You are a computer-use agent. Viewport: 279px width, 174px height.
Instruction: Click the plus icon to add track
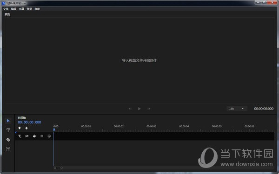pyautogui.click(x=27, y=128)
